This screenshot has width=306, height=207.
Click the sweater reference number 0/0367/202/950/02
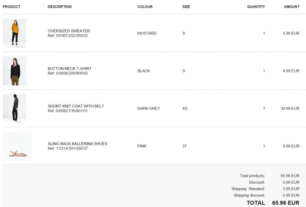point(68,36)
